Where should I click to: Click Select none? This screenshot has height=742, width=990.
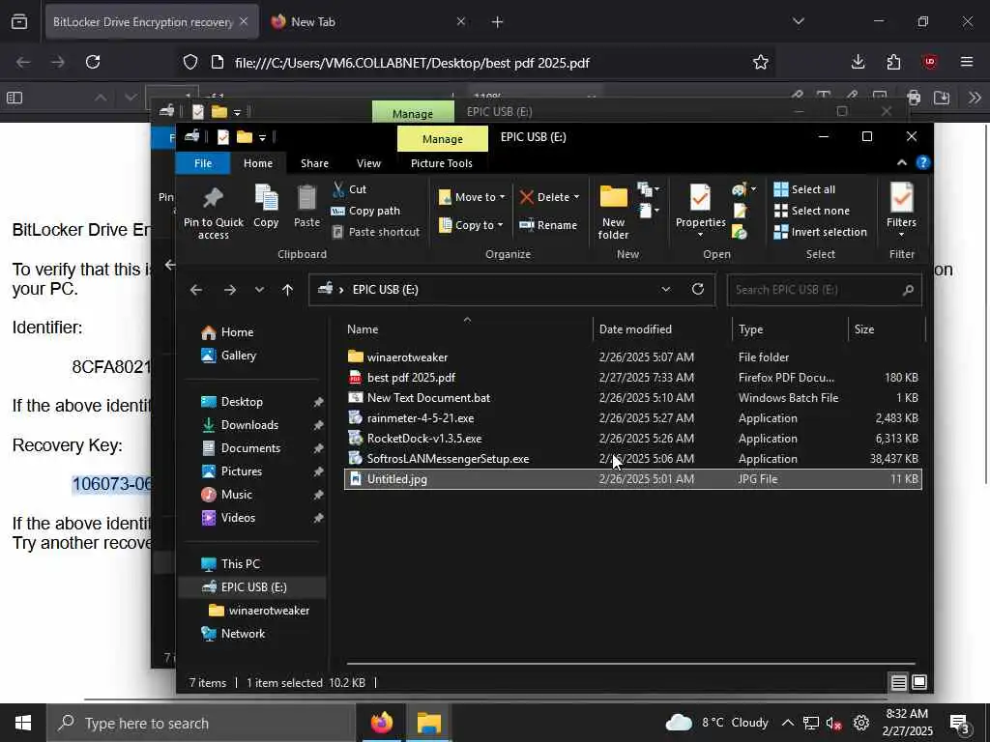point(812,211)
